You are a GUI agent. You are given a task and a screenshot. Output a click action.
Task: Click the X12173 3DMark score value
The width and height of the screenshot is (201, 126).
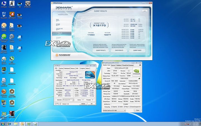(99, 25)
